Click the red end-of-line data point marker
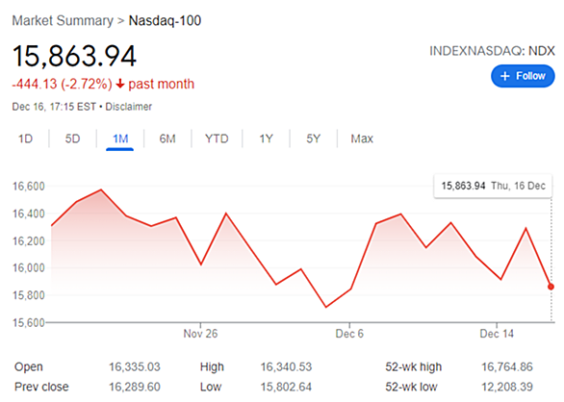 (x=551, y=287)
